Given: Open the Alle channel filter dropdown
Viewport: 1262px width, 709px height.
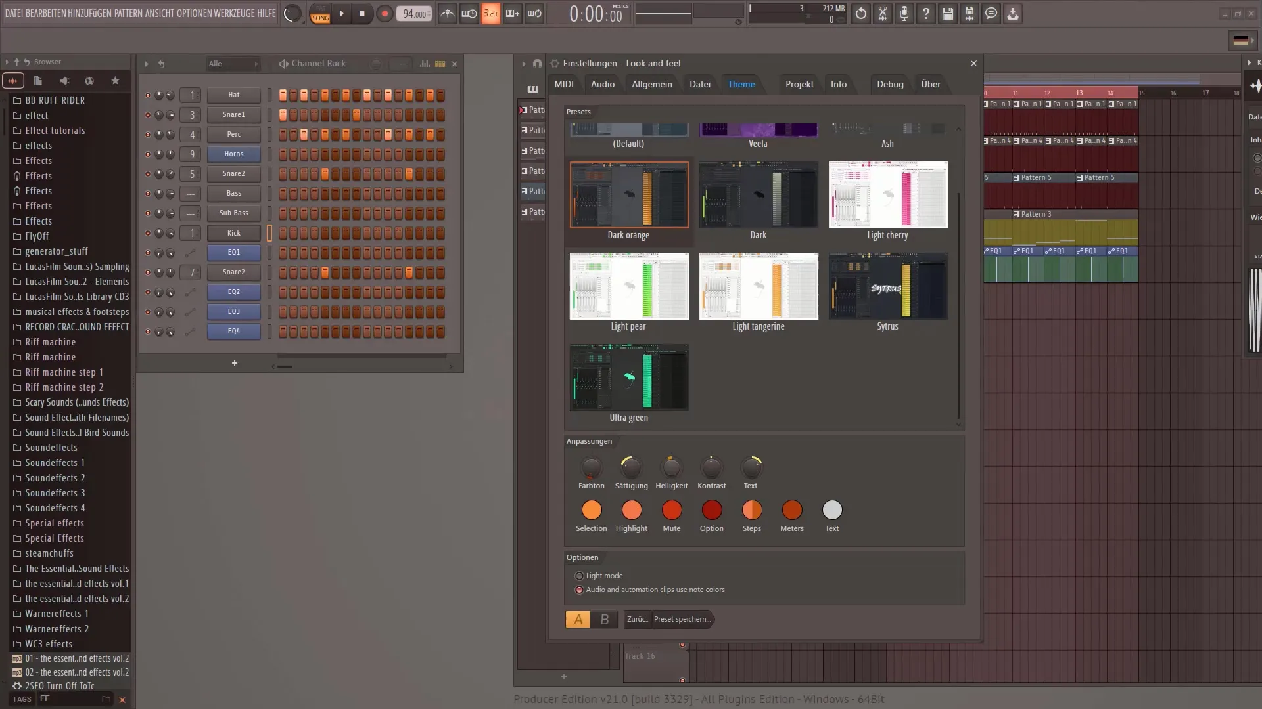Looking at the screenshot, I should click(x=233, y=64).
